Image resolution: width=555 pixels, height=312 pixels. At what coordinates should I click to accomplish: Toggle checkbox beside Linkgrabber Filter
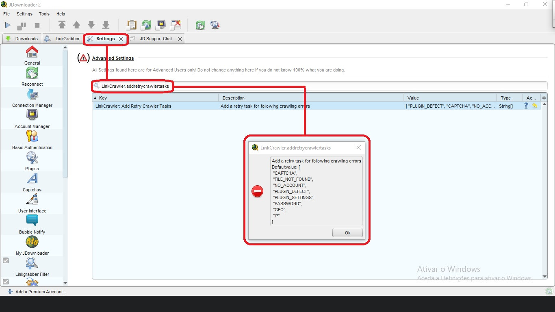[6, 260]
